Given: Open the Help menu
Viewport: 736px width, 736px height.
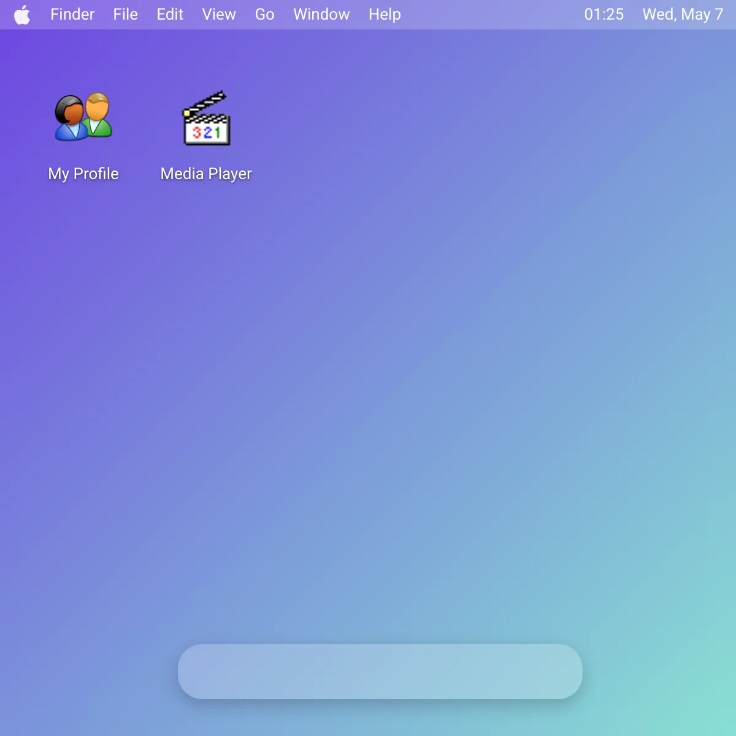Looking at the screenshot, I should coord(385,15).
